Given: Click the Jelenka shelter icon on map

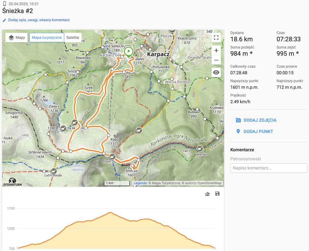Looking at the screenshot, I should (x=200, y=148).
